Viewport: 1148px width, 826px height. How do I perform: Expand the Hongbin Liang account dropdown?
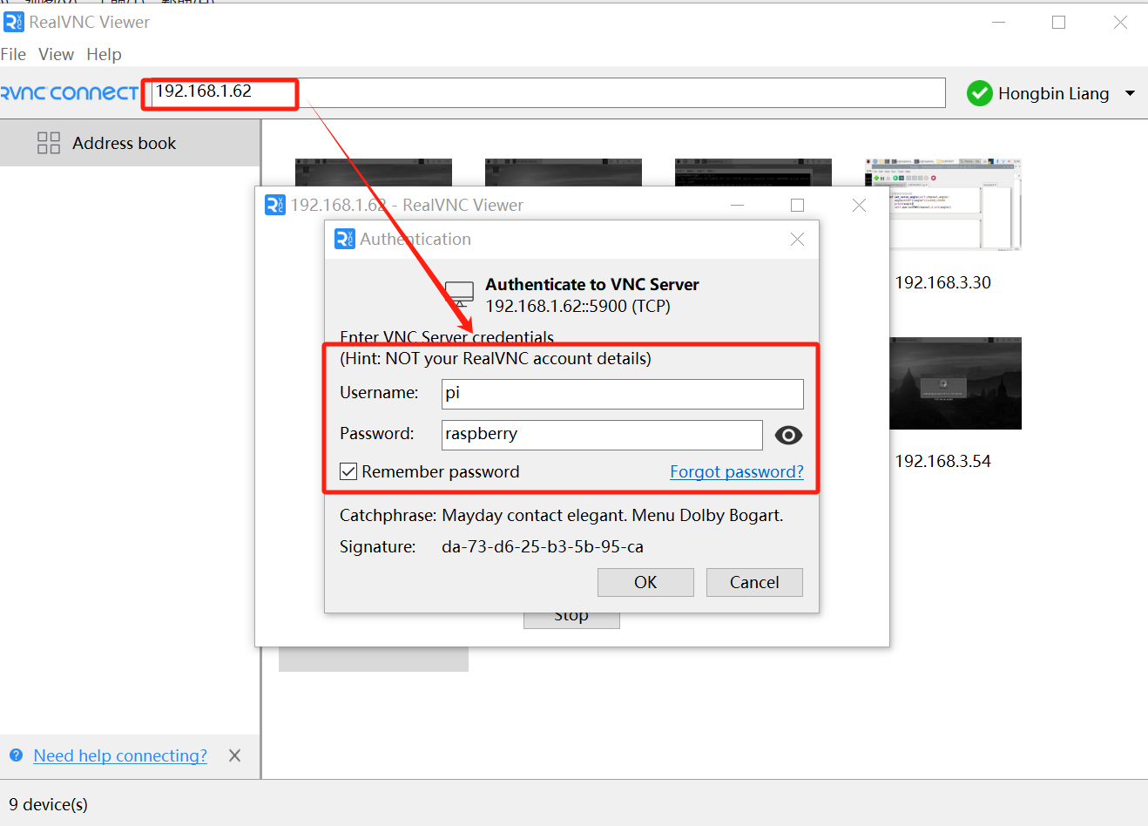pos(1130,93)
